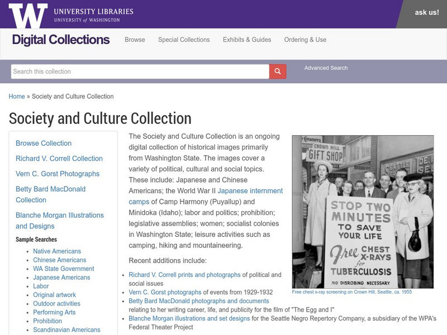Open the Blanche Morgan illustrations and set designs link
Screen dimensions: 447x335
[189, 318]
